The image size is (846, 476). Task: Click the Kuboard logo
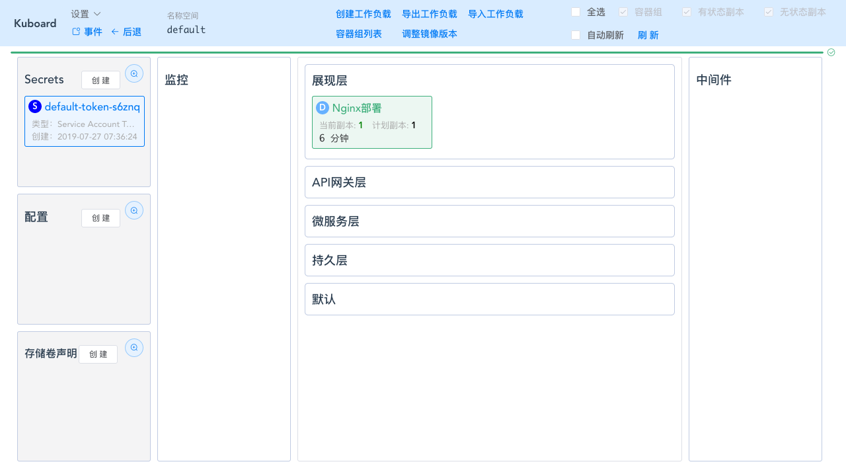[x=34, y=23]
